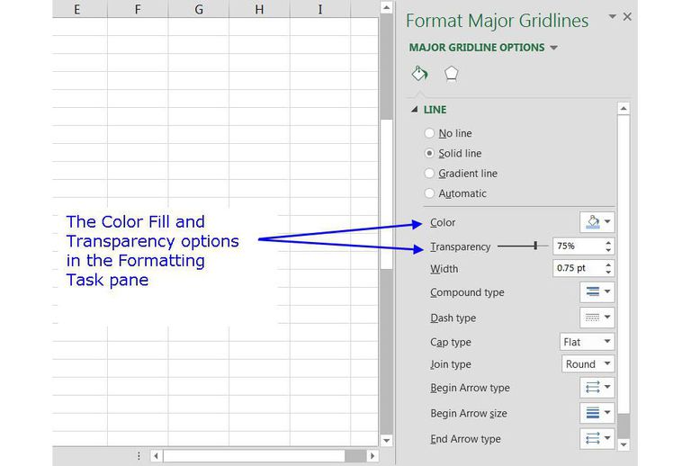Select the No line option

(x=448, y=133)
